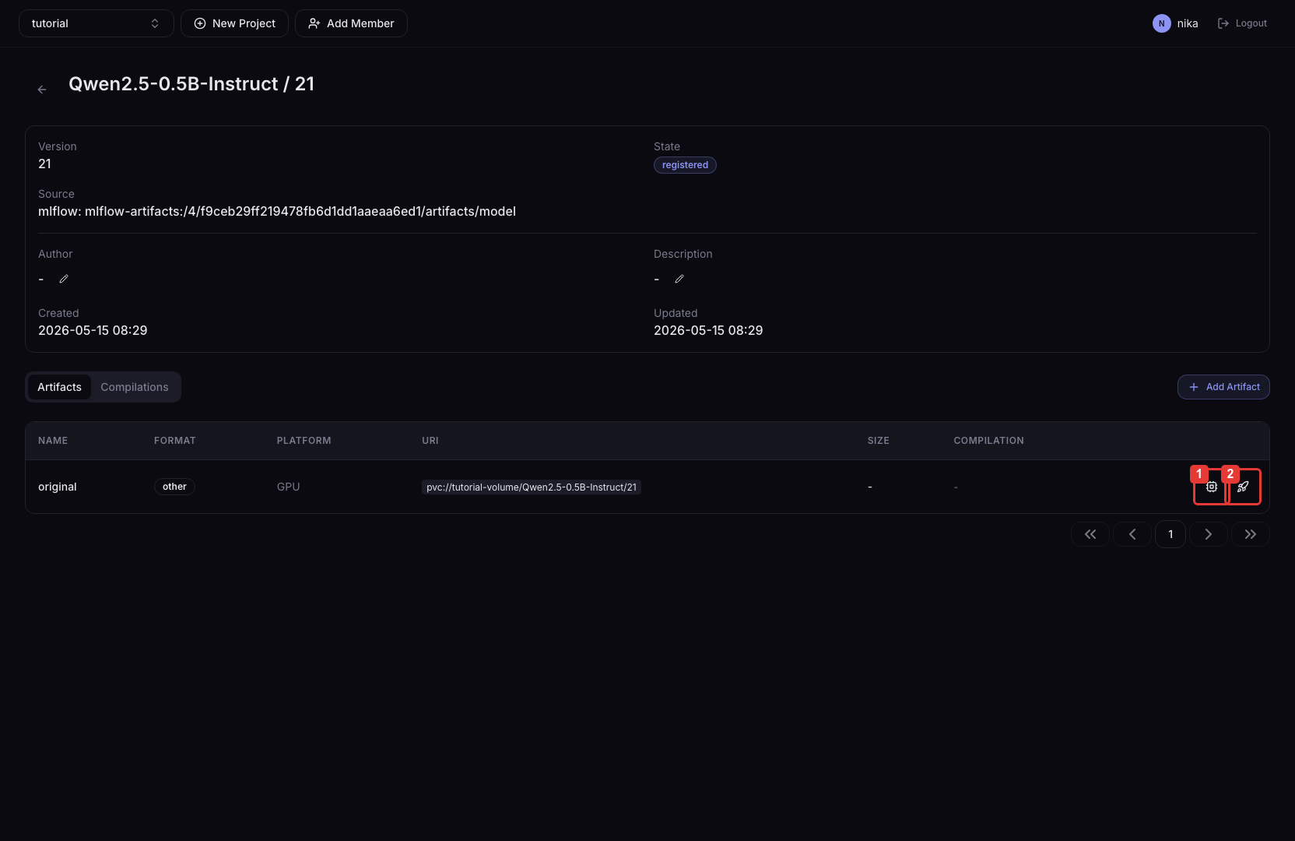Jump to last page of artifacts
1295x841 pixels.
click(x=1251, y=534)
